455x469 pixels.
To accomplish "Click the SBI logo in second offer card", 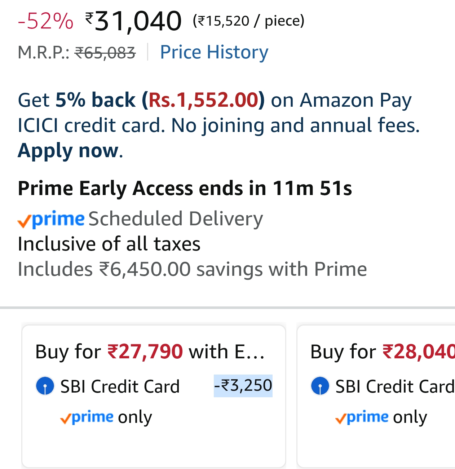I will tap(320, 386).
